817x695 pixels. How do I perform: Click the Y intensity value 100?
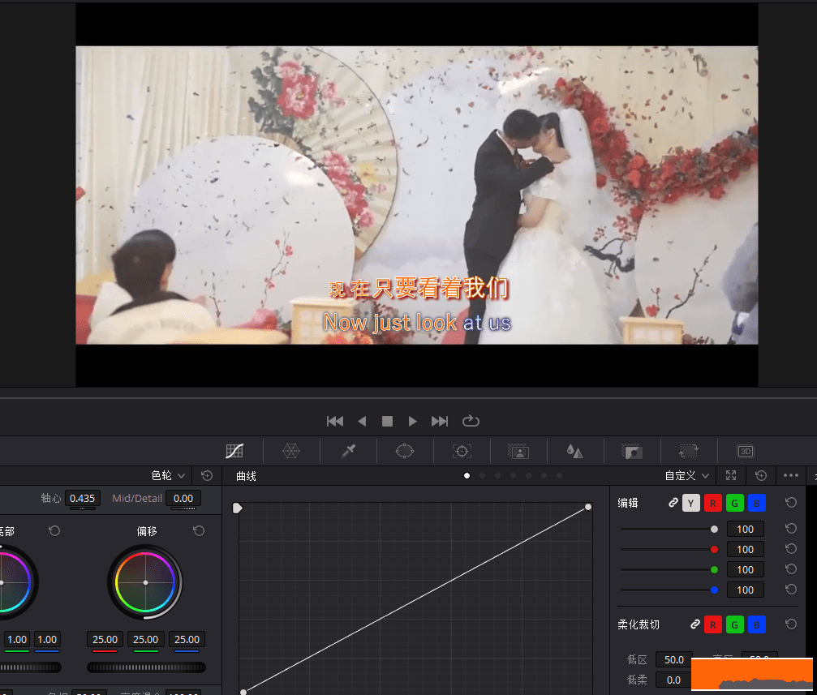click(745, 529)
